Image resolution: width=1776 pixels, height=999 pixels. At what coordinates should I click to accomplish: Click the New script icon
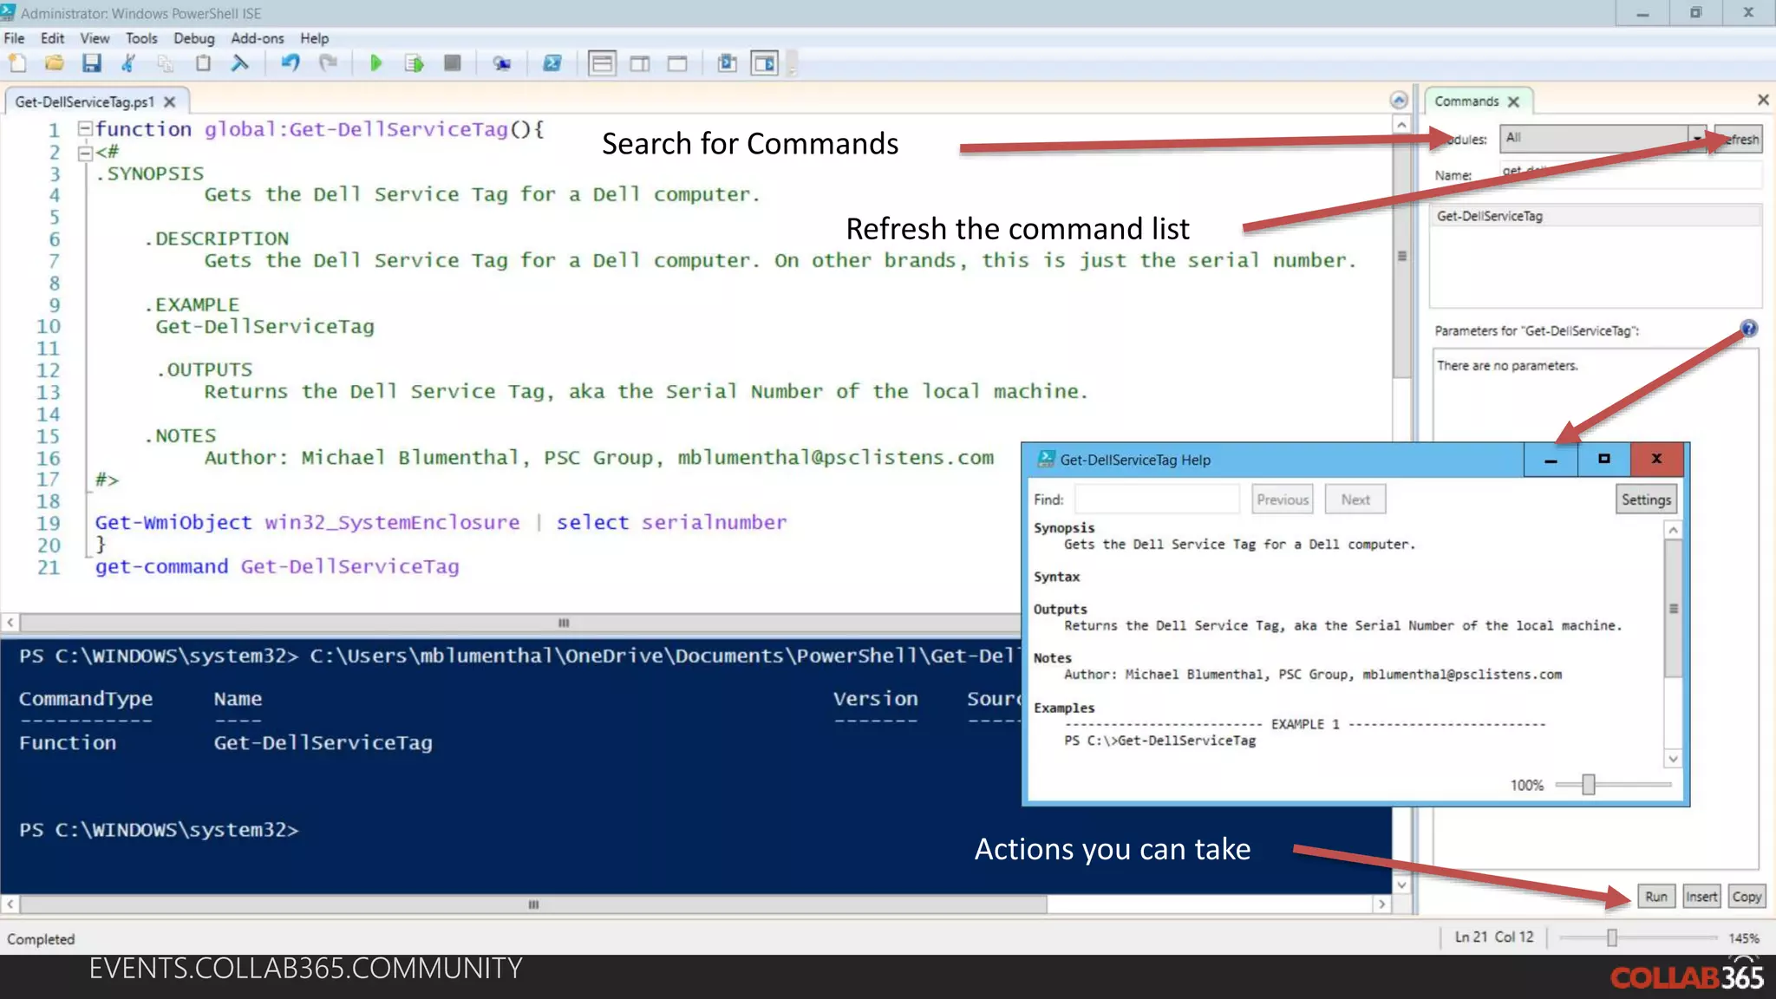[17, 63]
